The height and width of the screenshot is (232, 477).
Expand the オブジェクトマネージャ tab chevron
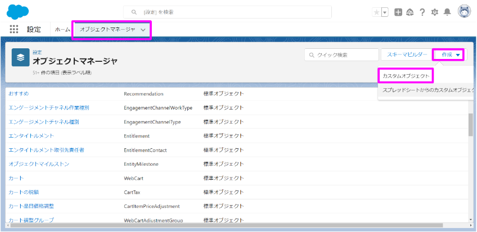click(x=143, y=30)
